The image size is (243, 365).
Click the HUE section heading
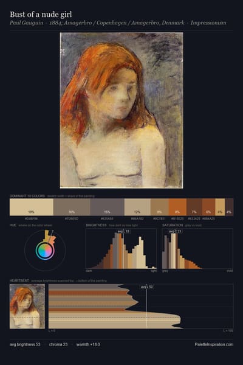13,225
